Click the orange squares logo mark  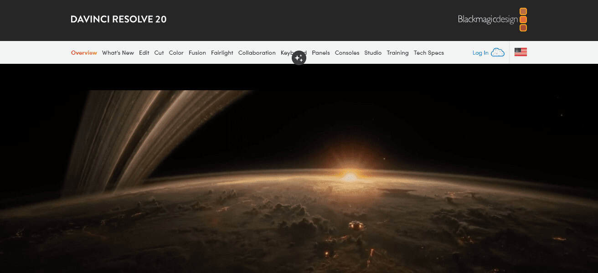click(523, 20)
